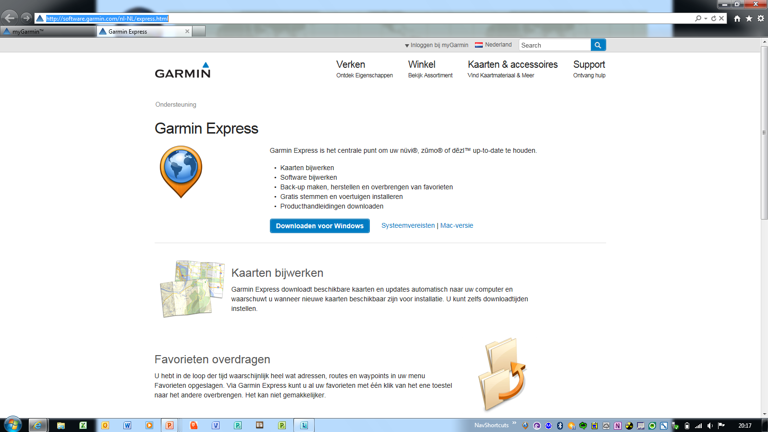Click the scrollbar up arrow

(764, 42)
